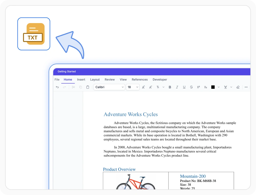Switch to the Insert tab

pyautogui.click(x=81, y=80)
